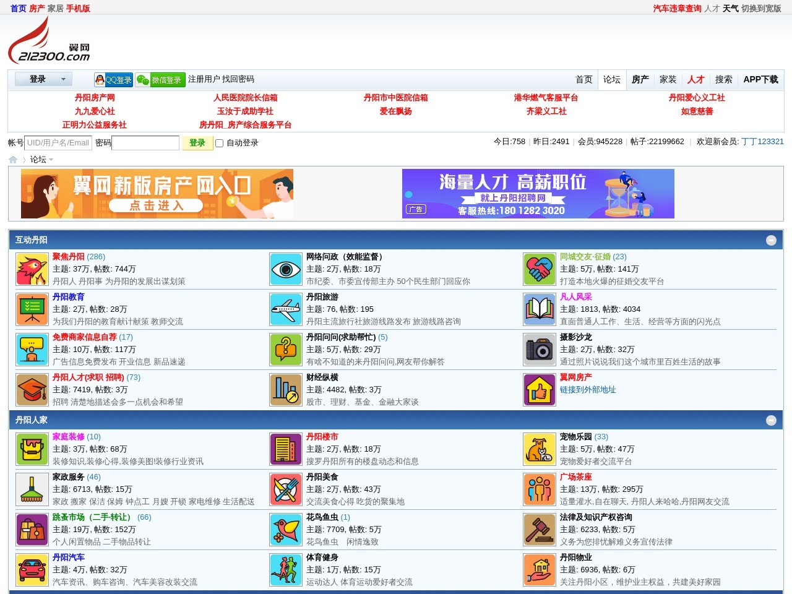Log in with the 微信登录 button

(160, 80)
